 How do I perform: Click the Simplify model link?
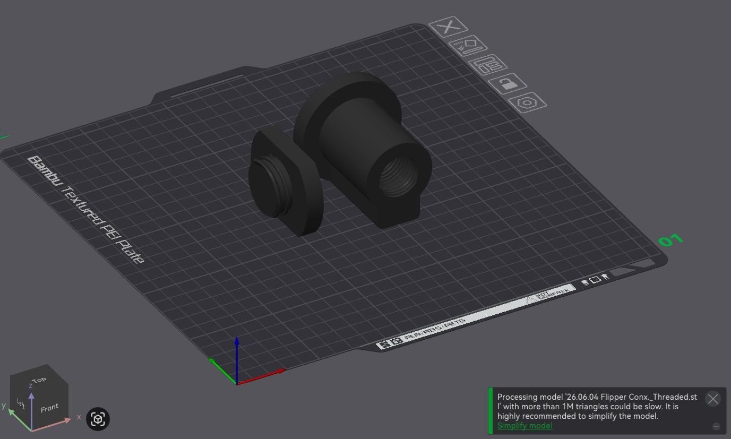(524, 426)
